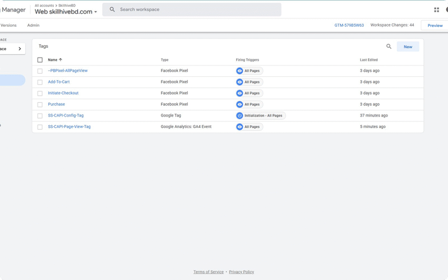
Task: Click the All Pages trigger icon for PBPixel-AllPageView
Action: point(239,71)
